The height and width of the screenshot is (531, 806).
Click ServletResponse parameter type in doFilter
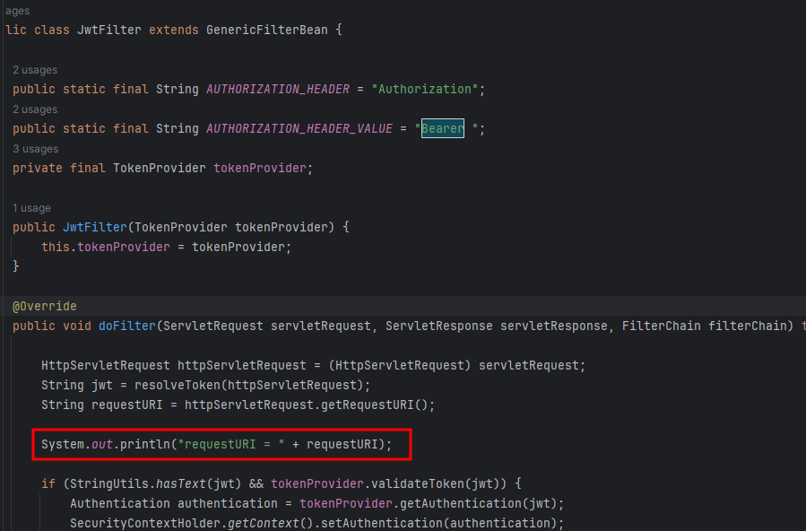(439, 326)
